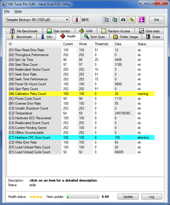Select the Hardware ECC Recovered row

click(x=81, y=118)
